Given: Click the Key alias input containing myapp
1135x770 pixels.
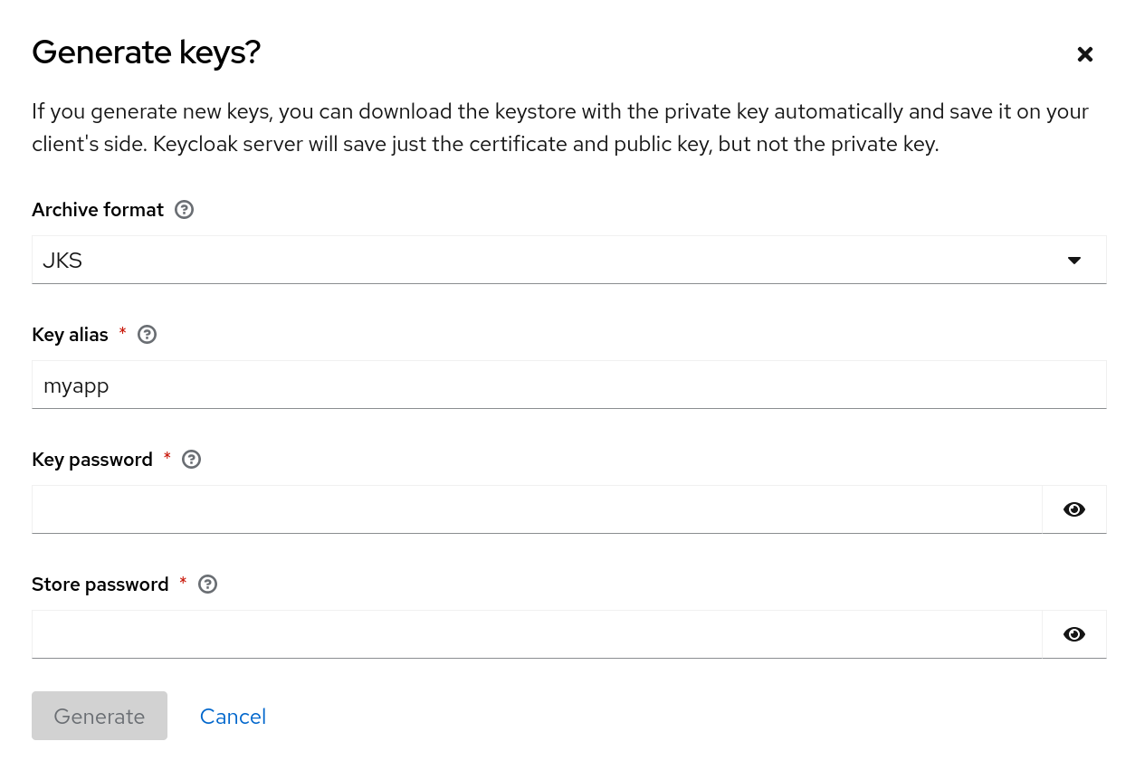Looking at the screenshot, I should pos(568,385).
